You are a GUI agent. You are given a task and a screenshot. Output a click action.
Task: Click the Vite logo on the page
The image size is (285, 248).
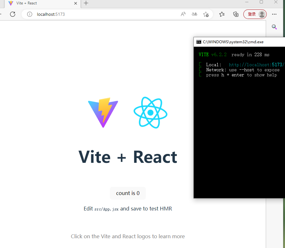(103, 113)
